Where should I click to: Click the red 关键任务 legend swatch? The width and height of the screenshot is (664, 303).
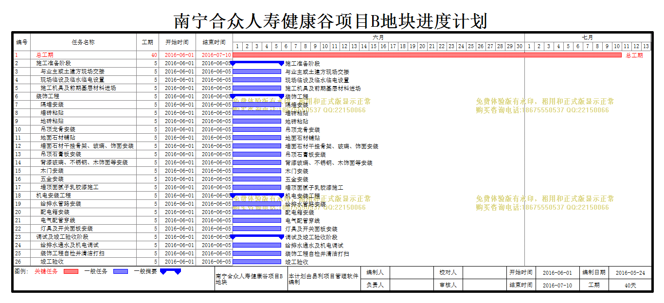[x=71, y=271]
